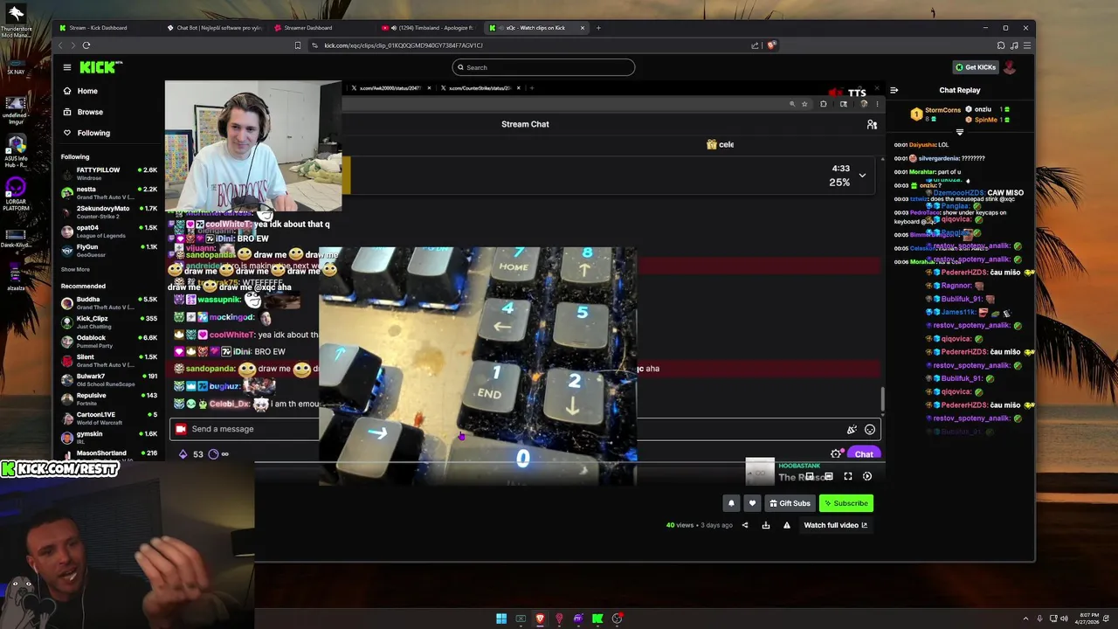Open Brave Shields icon
The height and width of the screenshot is (629, 1118).
tap(771, 45)
